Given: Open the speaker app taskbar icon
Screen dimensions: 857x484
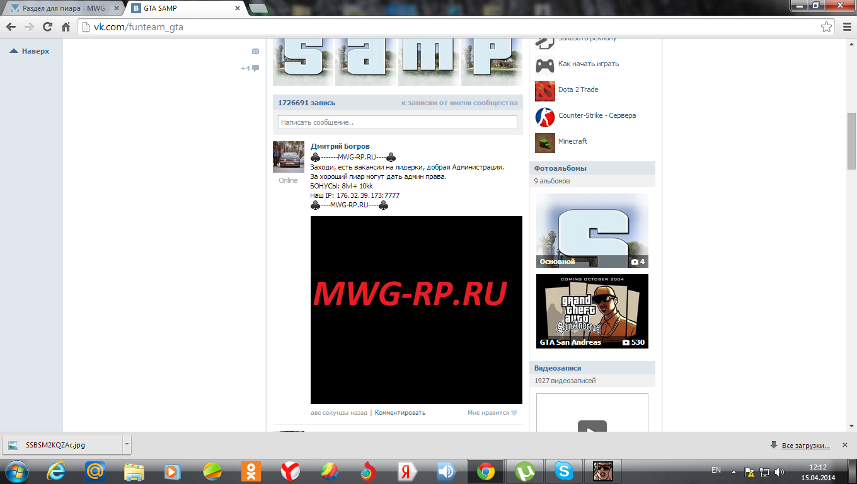Looking at the screenshot, I should pyautogui.click(x=446, y=471).
